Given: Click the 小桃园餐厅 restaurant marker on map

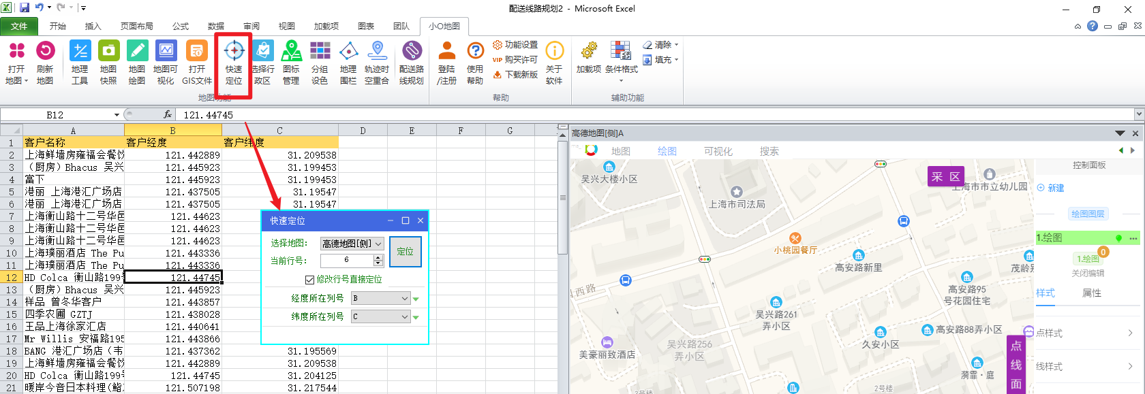Looking at the screenshot, I should click(x=795, y=238).
